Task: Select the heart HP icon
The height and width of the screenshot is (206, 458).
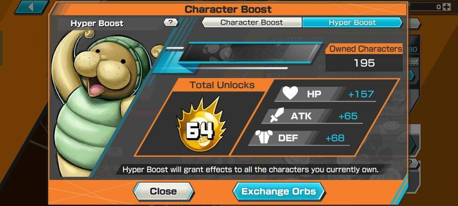Action: pos(290,94)
